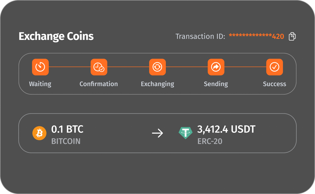Click the 3,412.4 USDT amount
The height and width of the screenshot is (194, 315).
click(x=226, y=130)
